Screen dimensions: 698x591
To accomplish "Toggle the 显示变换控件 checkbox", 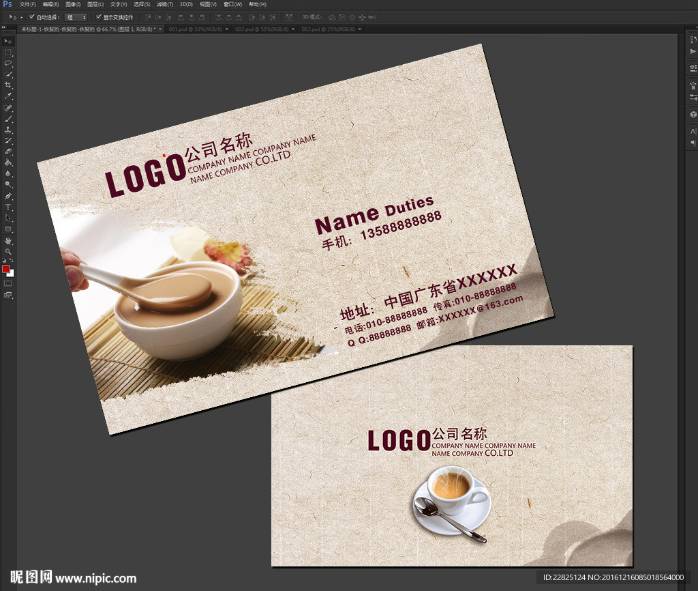I will pyautogui.click(x=99, y=16).
